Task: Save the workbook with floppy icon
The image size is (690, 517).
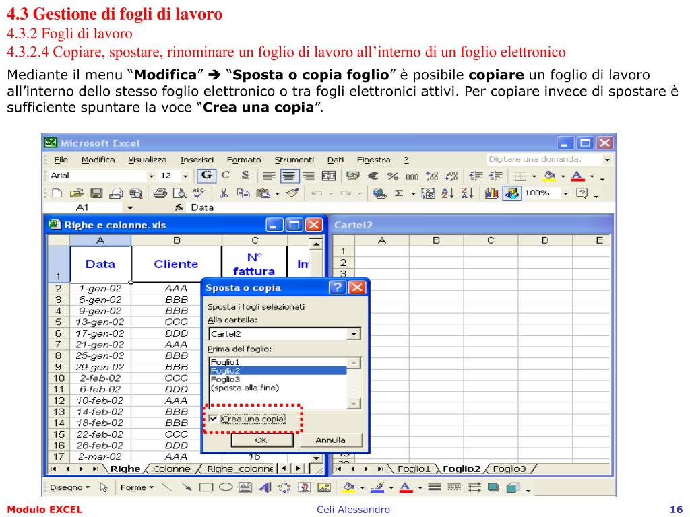Action: [x=96, y=193]
